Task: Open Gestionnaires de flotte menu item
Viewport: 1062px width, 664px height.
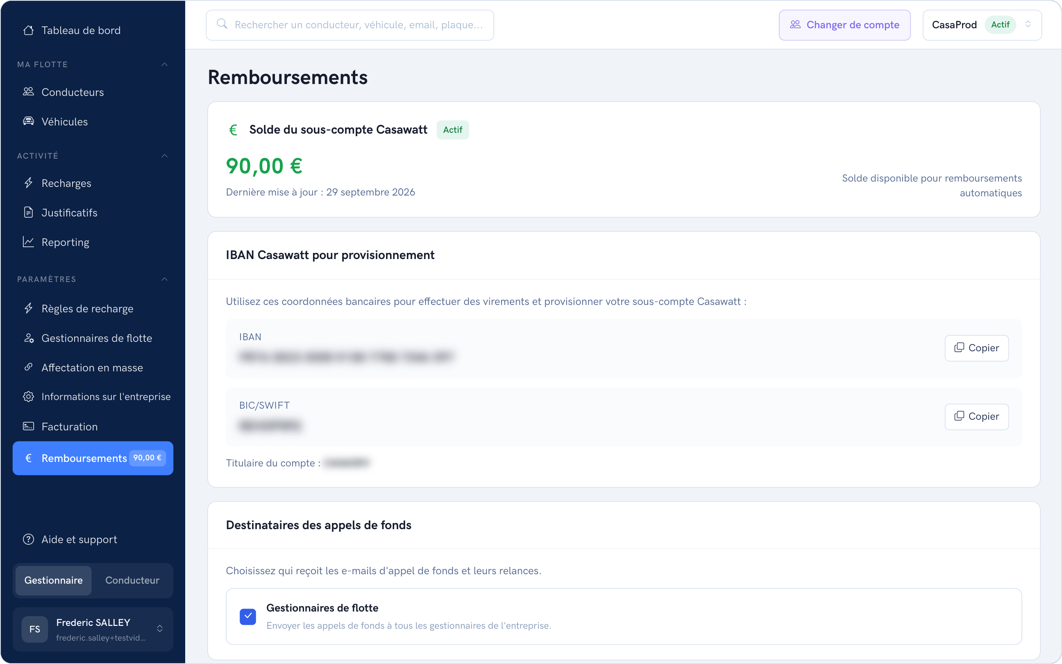Action: tap(93, 338)
